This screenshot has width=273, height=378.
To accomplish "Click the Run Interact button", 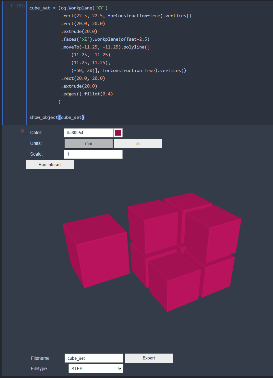I will (50, 164).
